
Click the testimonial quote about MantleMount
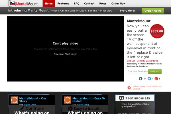pos(135,105)
